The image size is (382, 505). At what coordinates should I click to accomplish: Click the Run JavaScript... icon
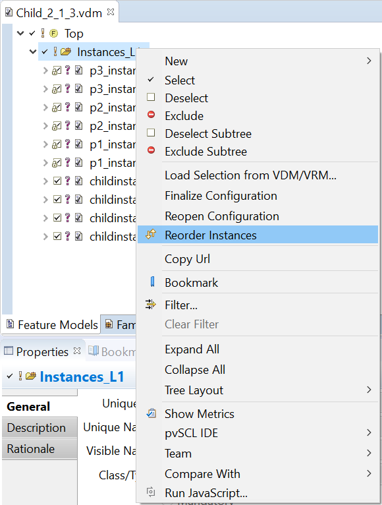point(151,492)
